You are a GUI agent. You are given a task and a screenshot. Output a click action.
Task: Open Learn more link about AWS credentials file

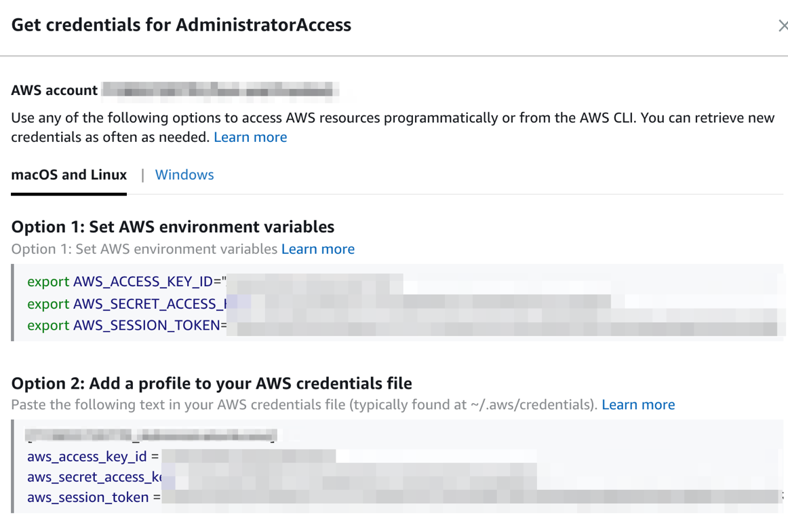tap(638, 404)
